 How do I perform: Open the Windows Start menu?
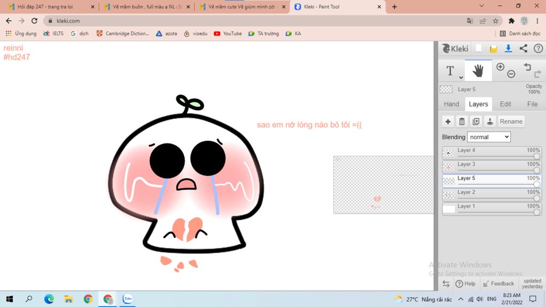coord(10,299)
